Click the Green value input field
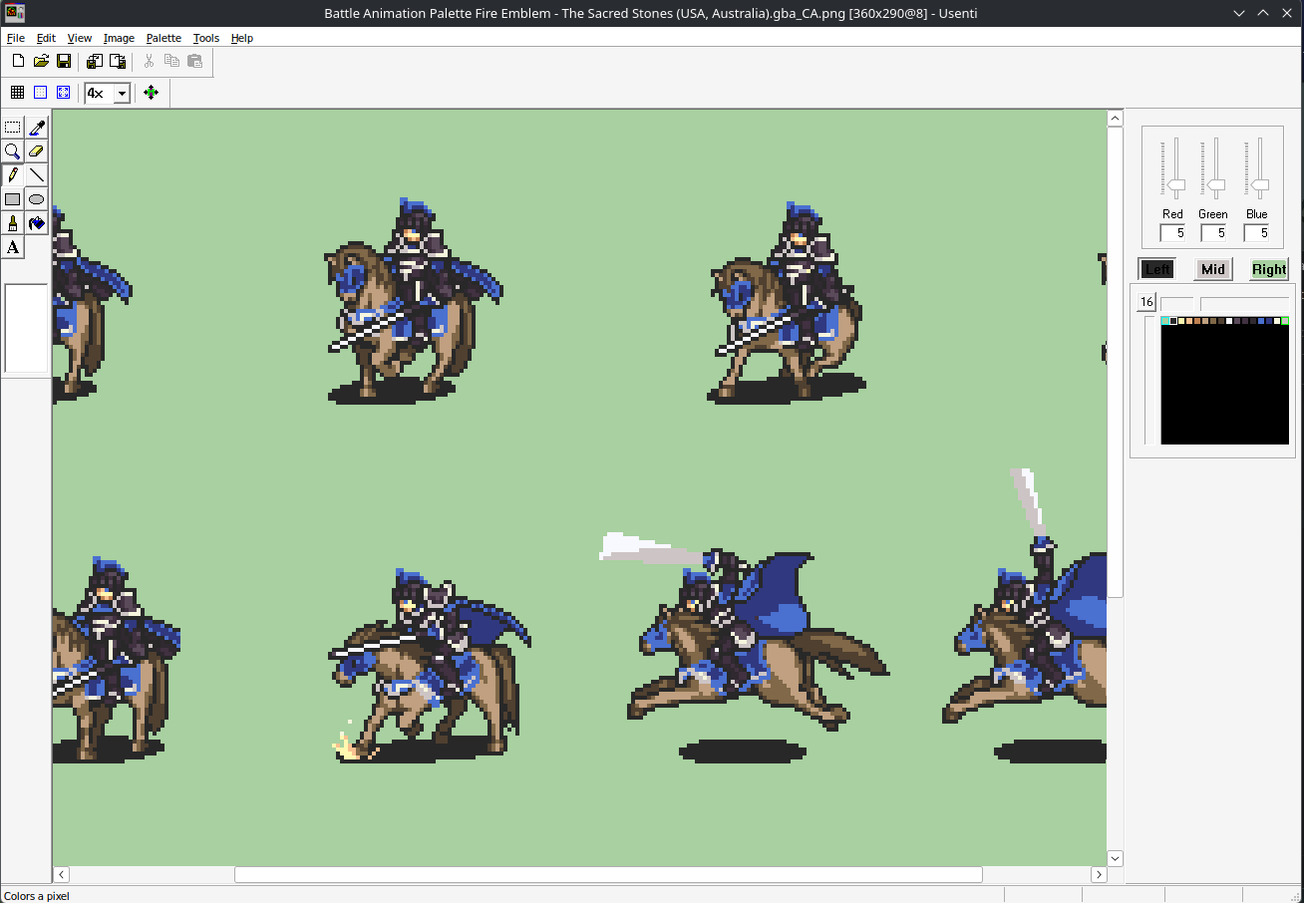This screenshot has width=1304, height=903. tap(1213, 233)
